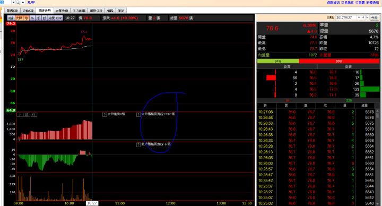Click the tick list scrollbar thumb
The width and height of the screenshot is (382, 206).
(x=377, y=116)
